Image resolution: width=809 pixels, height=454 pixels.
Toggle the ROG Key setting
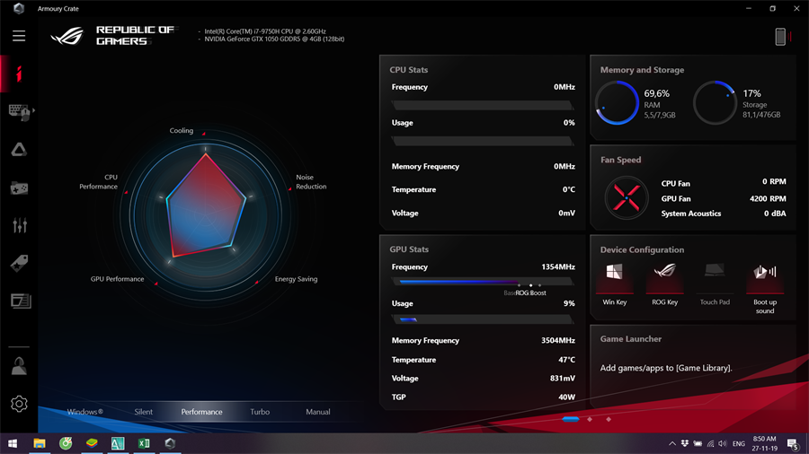click(664, 276)
